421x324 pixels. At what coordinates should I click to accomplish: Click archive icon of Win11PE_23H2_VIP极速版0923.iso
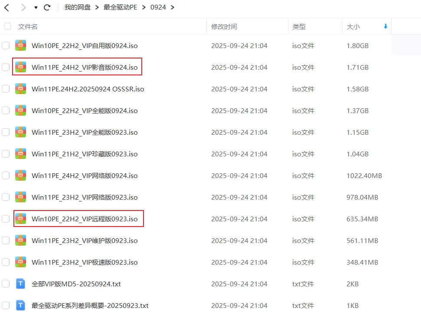(20, 262)
